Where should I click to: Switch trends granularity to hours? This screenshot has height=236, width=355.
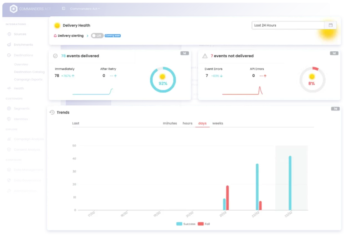click(187, 123)
